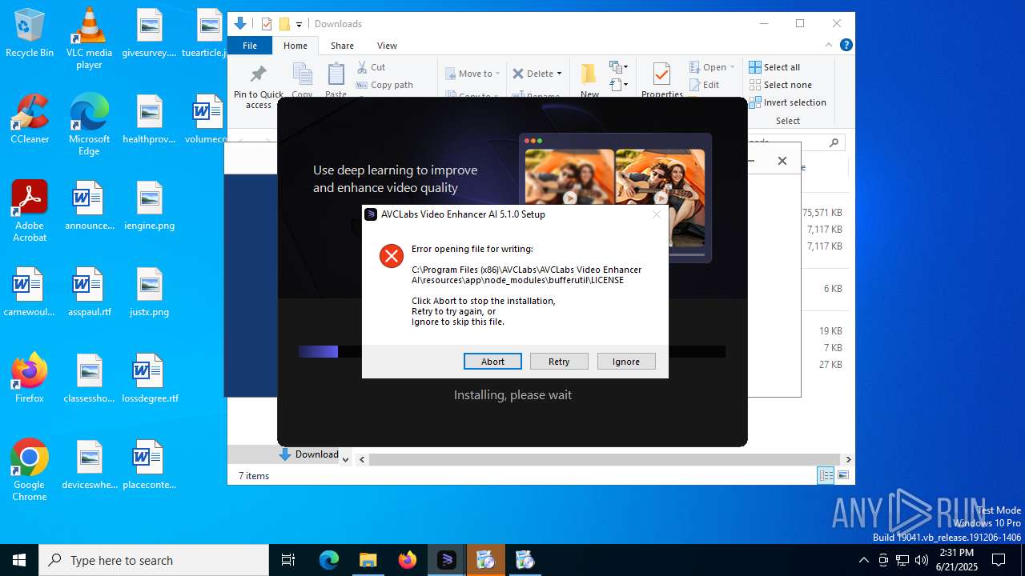Viewport: 1025px width, 576px height.
Task: Show hidden system tray icons
Action: [863, 560]
